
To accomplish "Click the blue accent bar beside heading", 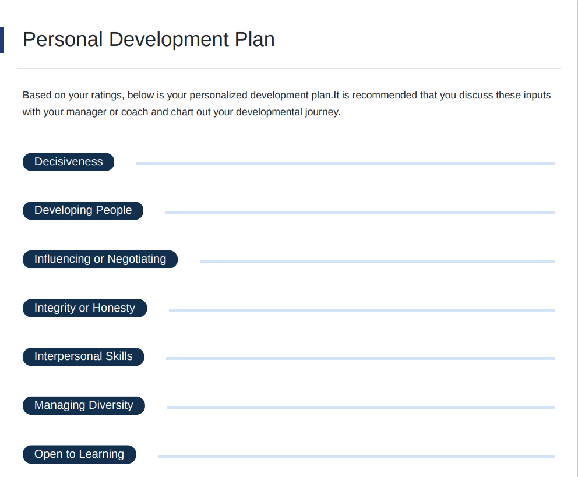I will click(x=2, y=40).
